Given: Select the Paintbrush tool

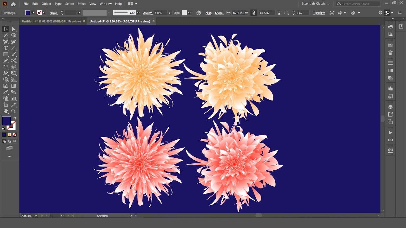Looking at the screenshot, I should click(x=14, y=54).
